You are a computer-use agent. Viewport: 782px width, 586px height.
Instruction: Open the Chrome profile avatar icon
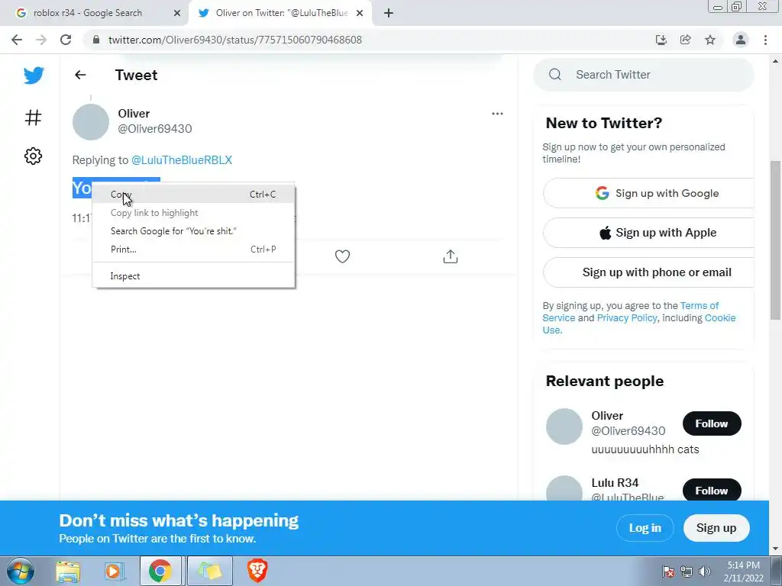click(x=741, y=40)
